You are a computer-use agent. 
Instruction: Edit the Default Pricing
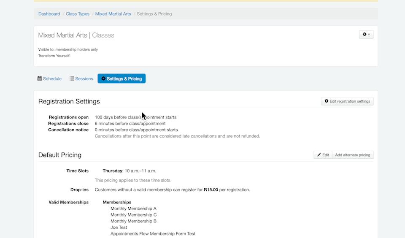[x=323, y=155]
